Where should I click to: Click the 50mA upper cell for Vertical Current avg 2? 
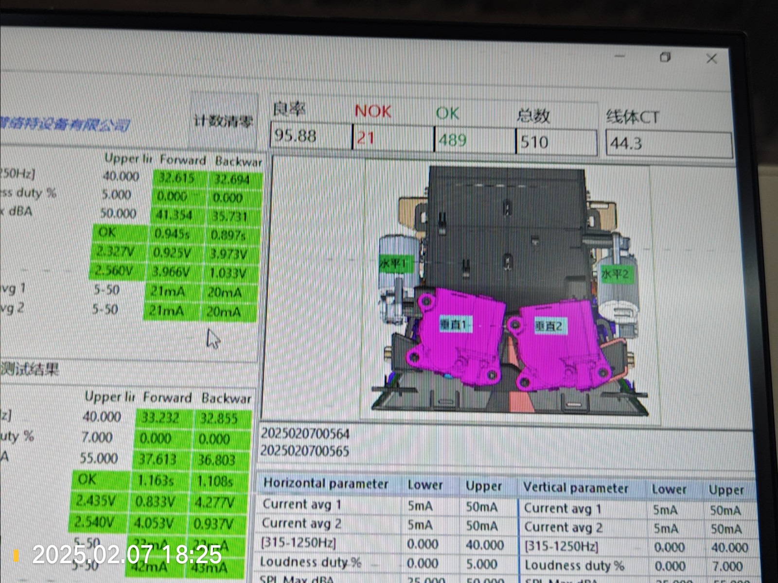pos(725,529)
